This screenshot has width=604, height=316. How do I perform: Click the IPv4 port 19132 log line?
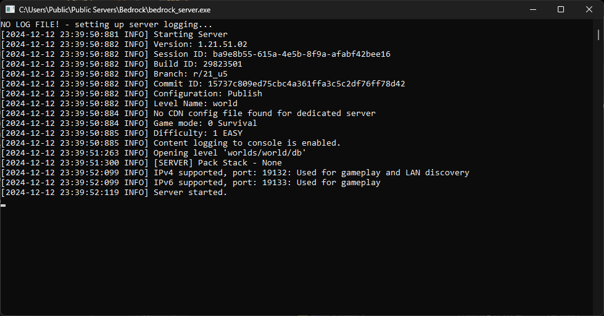(x=311, y=173)
